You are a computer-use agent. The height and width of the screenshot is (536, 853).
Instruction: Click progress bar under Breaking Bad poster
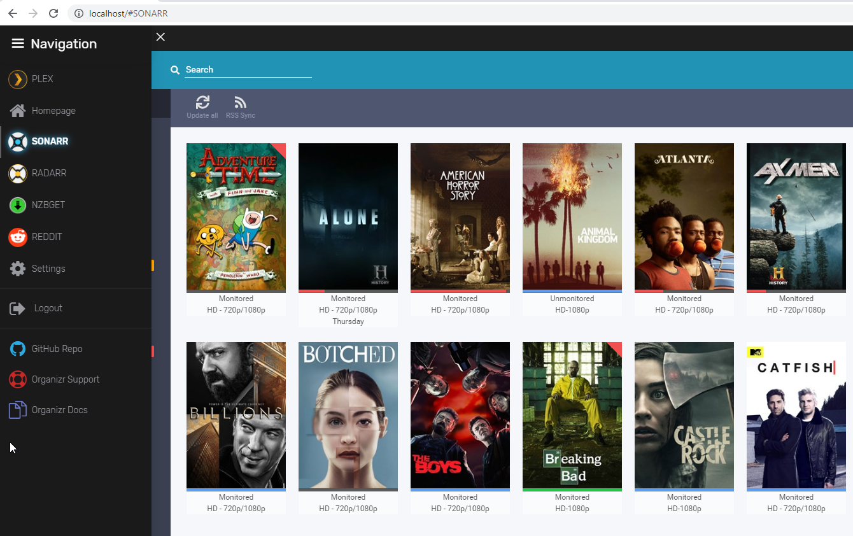(x=572, y=490)
